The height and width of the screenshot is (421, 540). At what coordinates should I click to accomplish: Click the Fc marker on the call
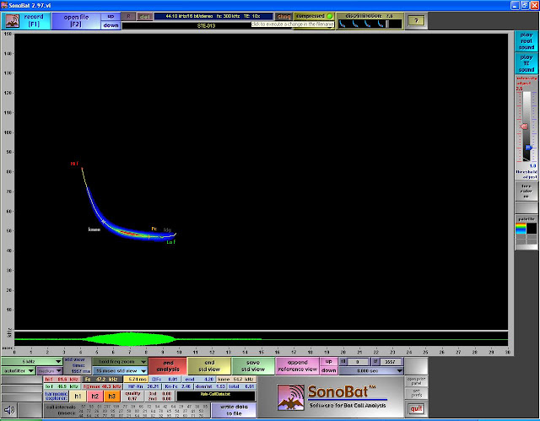point(154,229)
